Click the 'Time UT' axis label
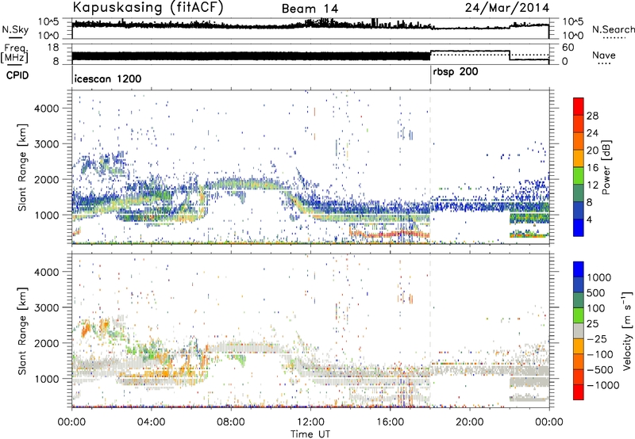 310,433
